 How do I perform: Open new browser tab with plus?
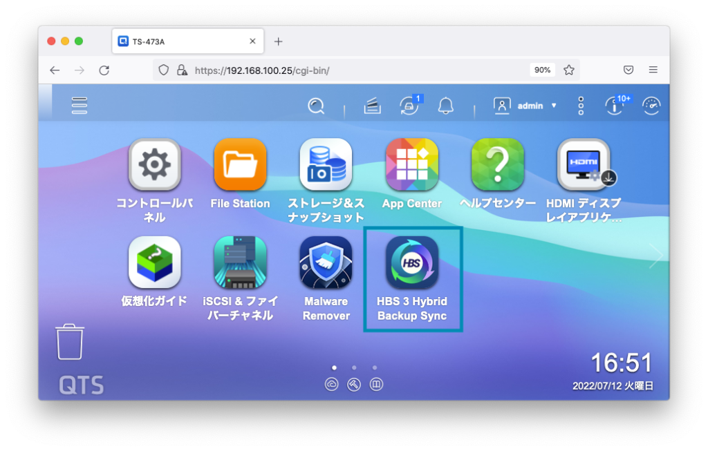pyautogui.click(x=278, y=41)
